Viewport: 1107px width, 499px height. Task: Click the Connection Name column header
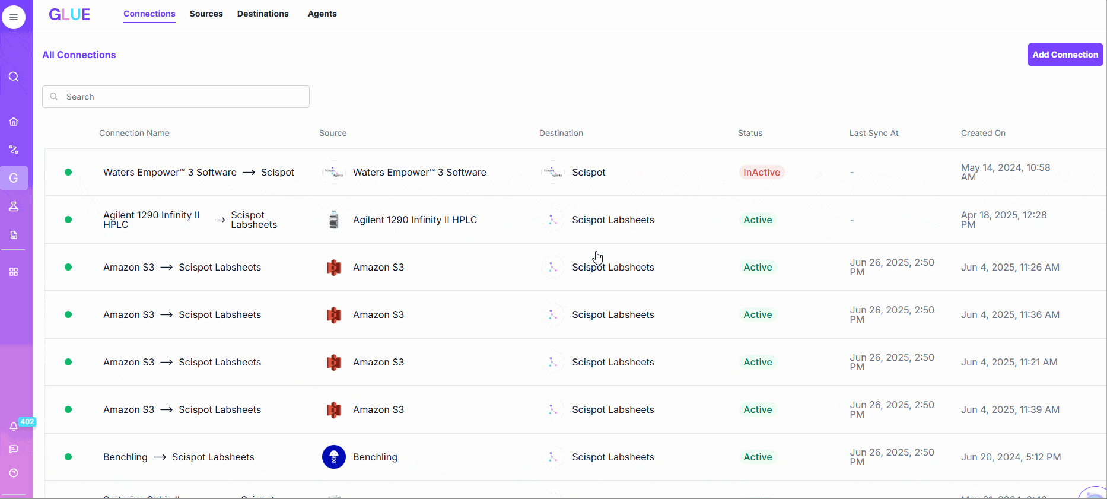(x=134, y=133)
